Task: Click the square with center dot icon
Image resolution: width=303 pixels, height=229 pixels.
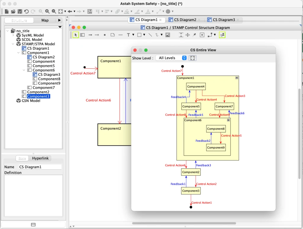Action: [202, 35]
